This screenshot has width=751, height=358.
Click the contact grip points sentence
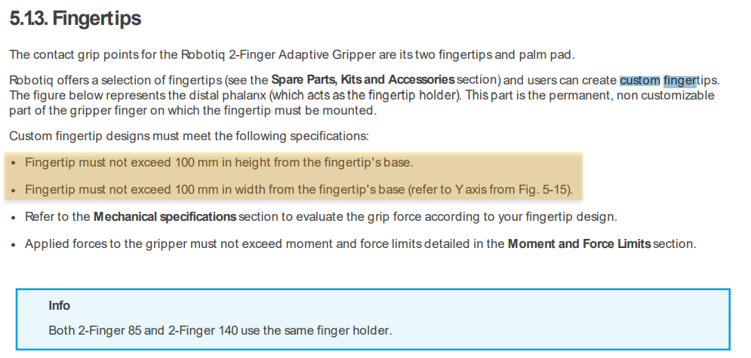pyautogui.click(x=292, y=54)
